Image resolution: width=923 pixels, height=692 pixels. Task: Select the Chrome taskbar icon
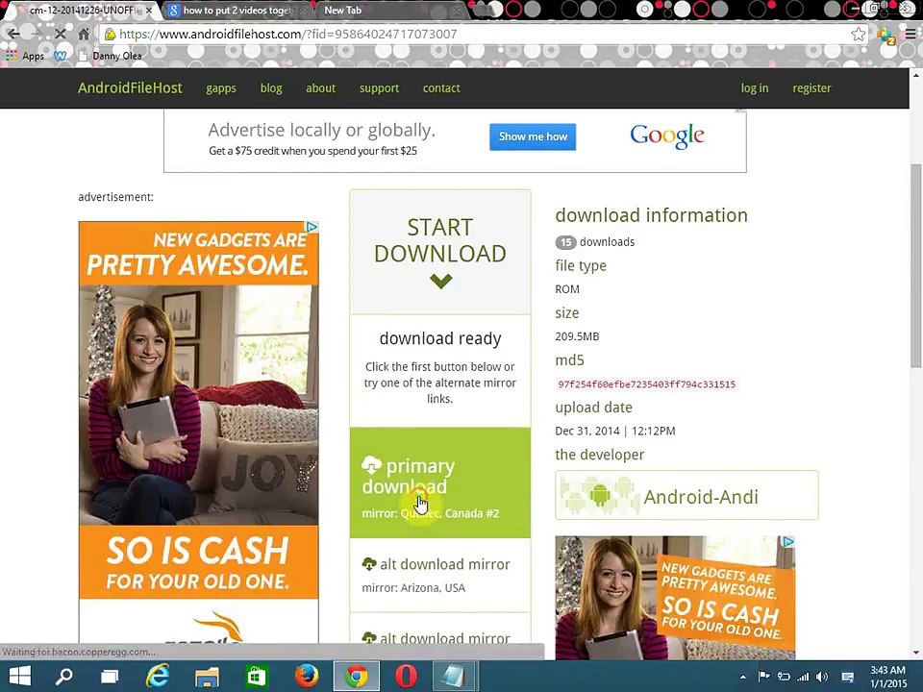point(356,676)
